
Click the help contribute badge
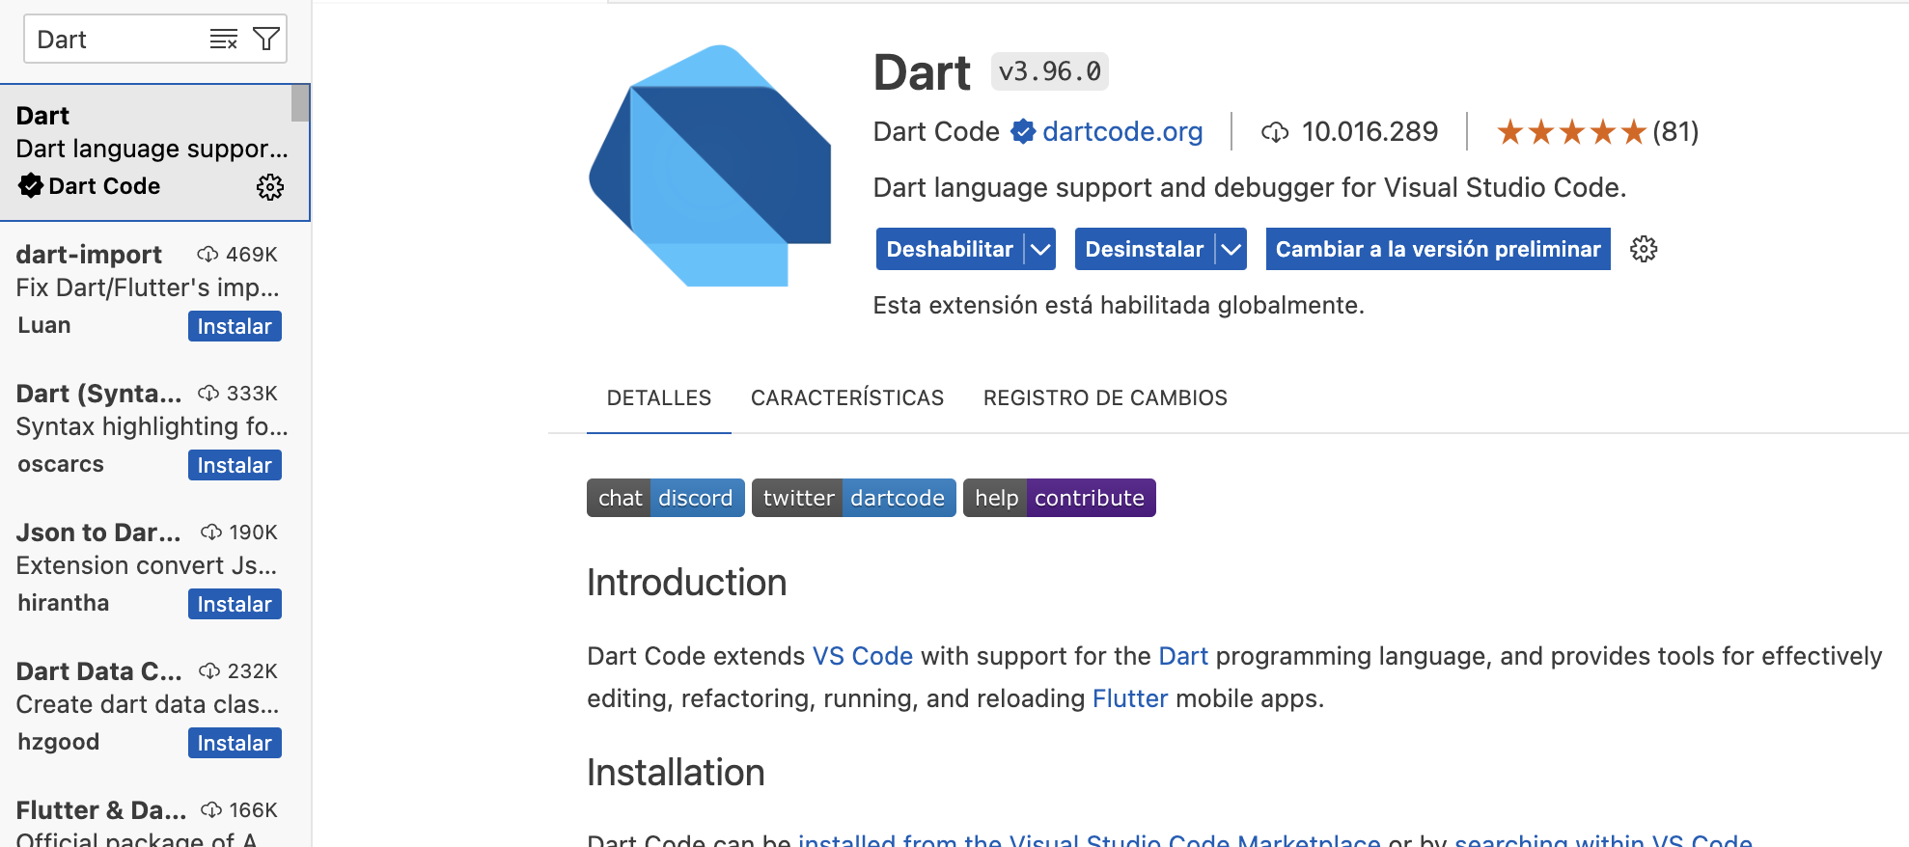(x=1060, y=498)
